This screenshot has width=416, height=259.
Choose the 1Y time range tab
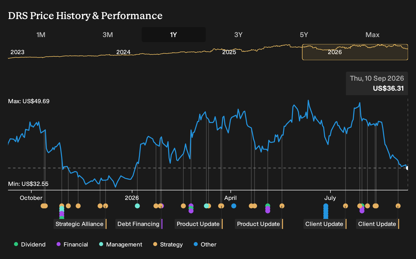coord(173,35)
